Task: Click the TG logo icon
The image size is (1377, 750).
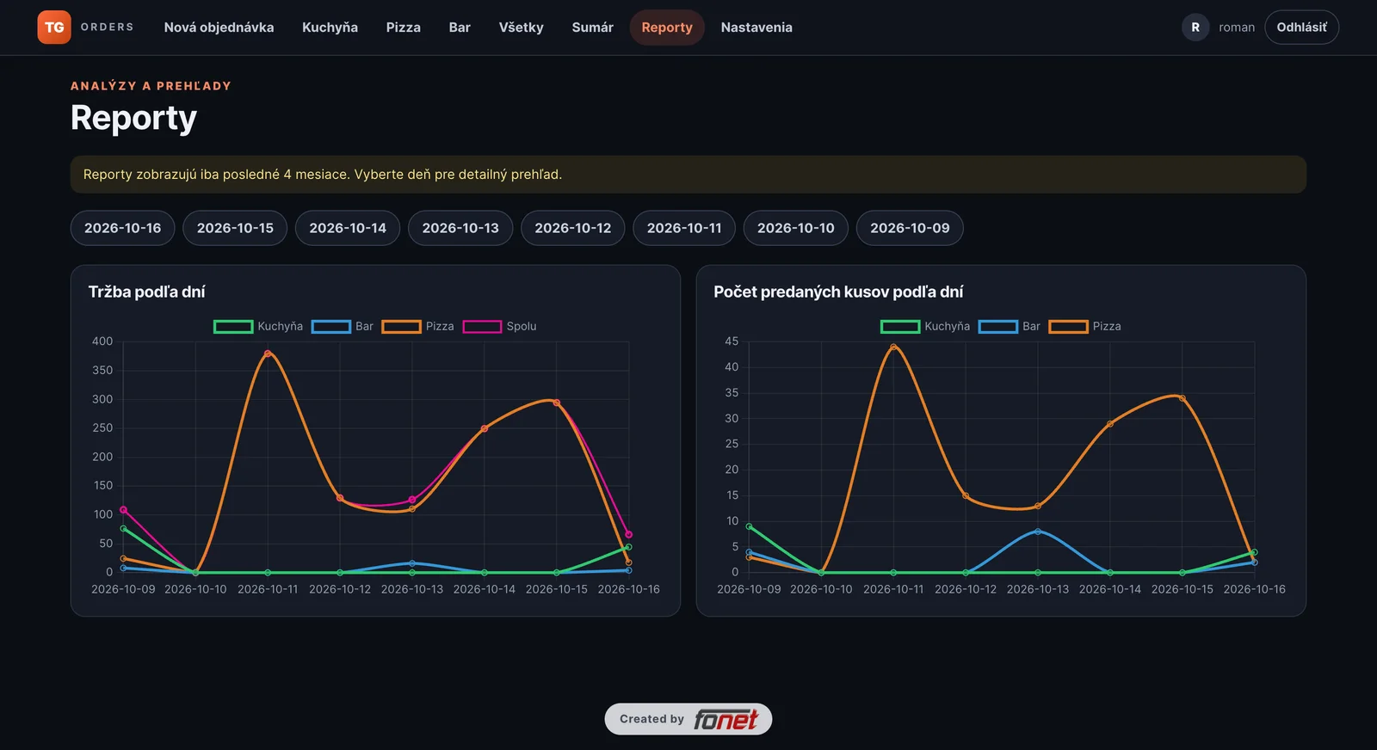Action: (54, 28)
